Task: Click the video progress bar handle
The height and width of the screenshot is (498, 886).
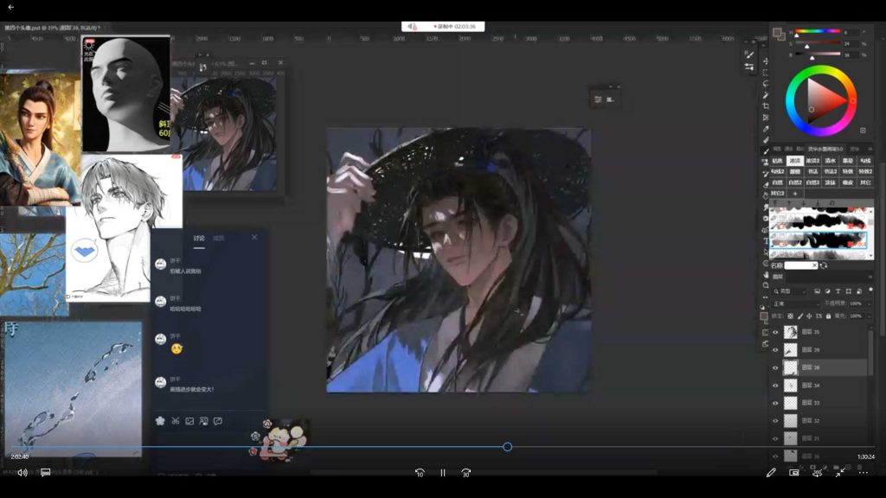Action: (507, 447)
